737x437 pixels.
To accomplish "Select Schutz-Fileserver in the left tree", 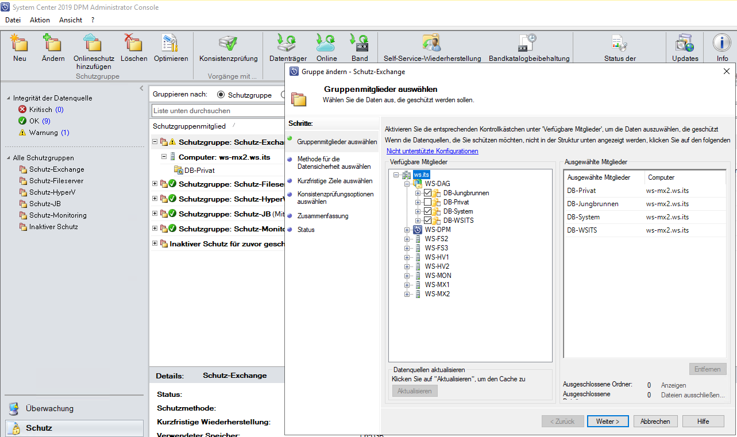I will (57, 181).
